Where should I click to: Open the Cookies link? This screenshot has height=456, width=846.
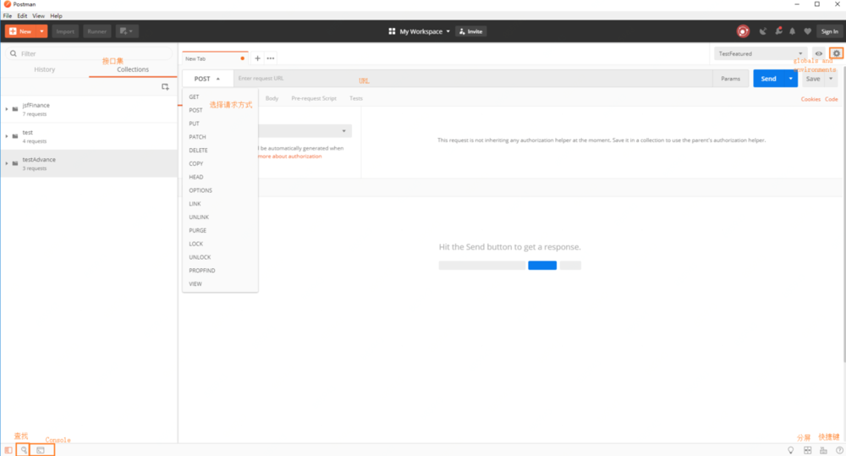pos(810,99)
